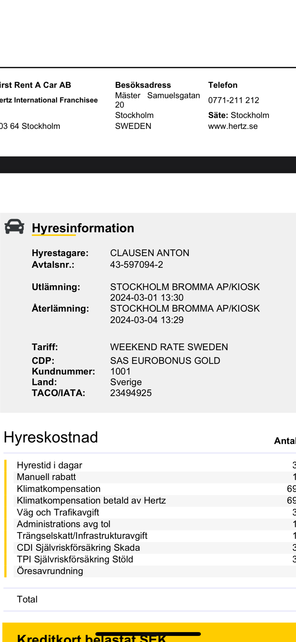296x642 pixels.
Task: Tap the Hyreskostnad heading
Action: click(51, 437)
